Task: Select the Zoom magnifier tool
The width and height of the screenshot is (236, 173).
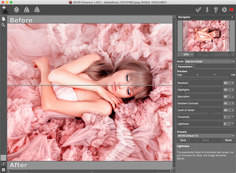Action: [3, 25]
